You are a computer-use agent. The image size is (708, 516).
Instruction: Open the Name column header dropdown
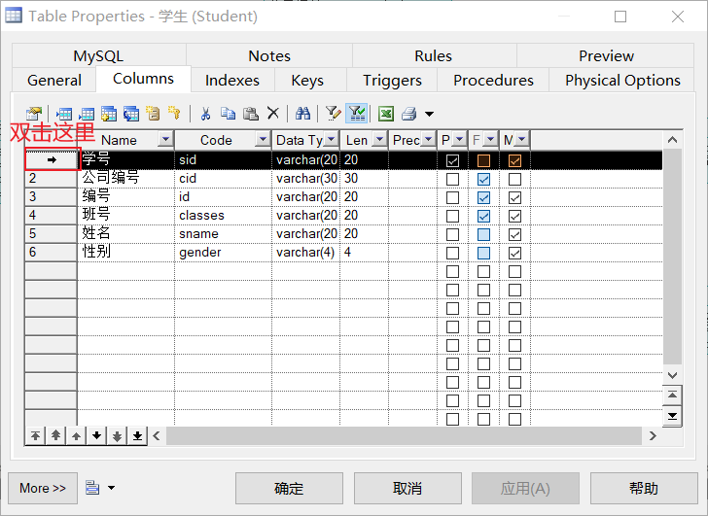pos(164,140)
